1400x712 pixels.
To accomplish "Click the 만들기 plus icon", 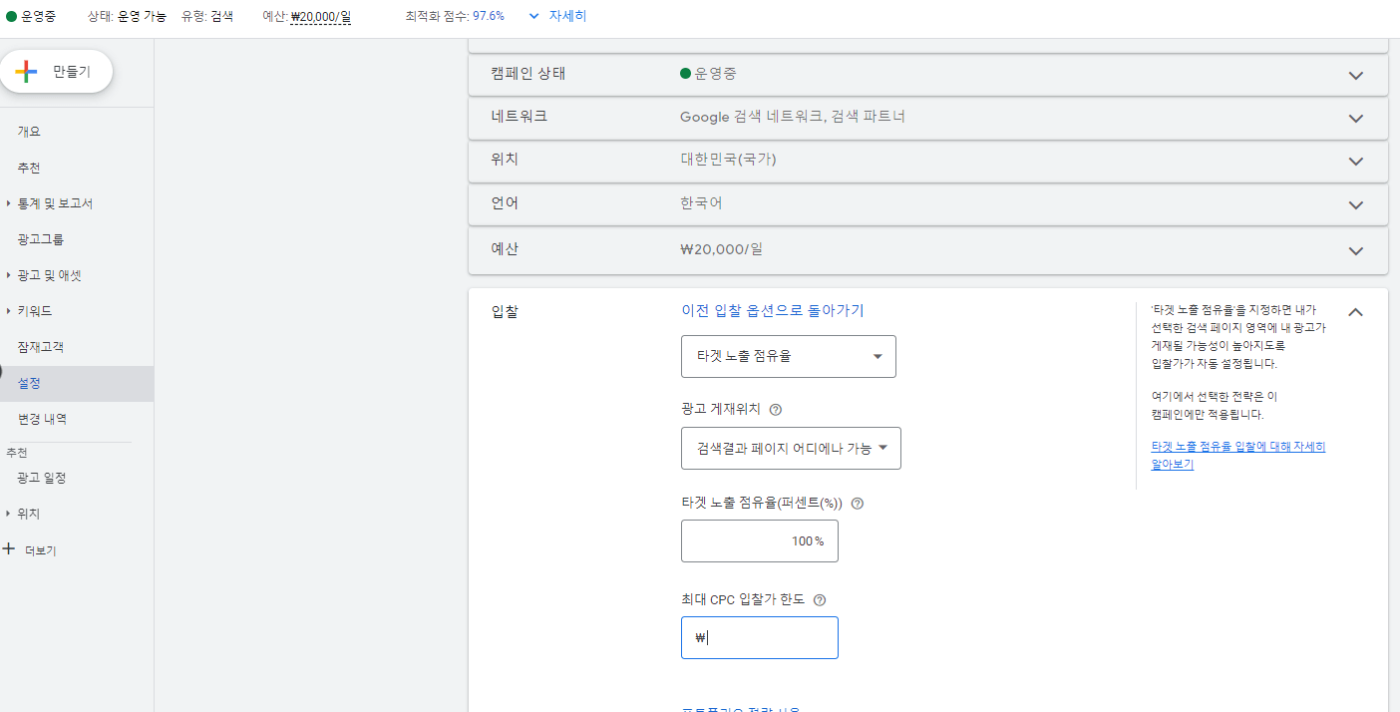I will click(x=27, y=70).
